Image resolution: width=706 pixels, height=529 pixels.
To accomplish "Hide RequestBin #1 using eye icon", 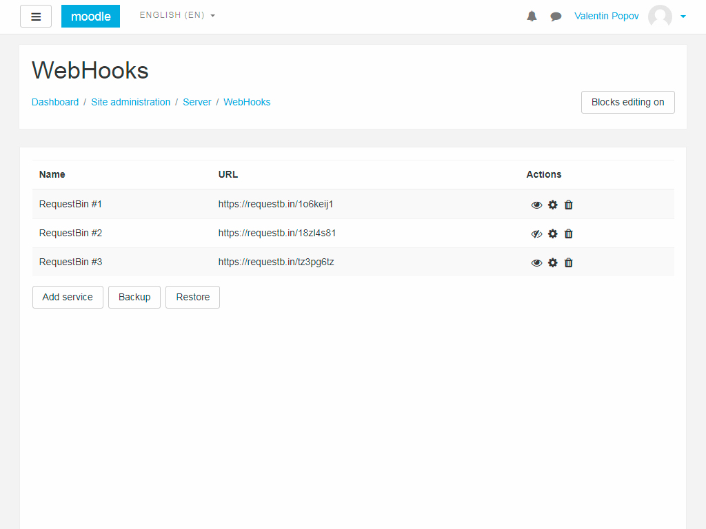I will tap(536, 205).
